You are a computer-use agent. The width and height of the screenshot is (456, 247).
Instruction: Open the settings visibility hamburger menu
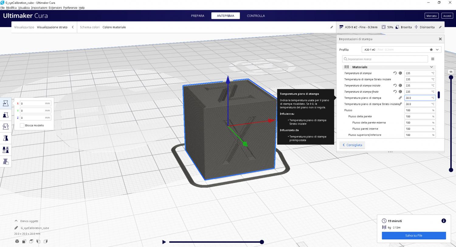coord(433,59)
